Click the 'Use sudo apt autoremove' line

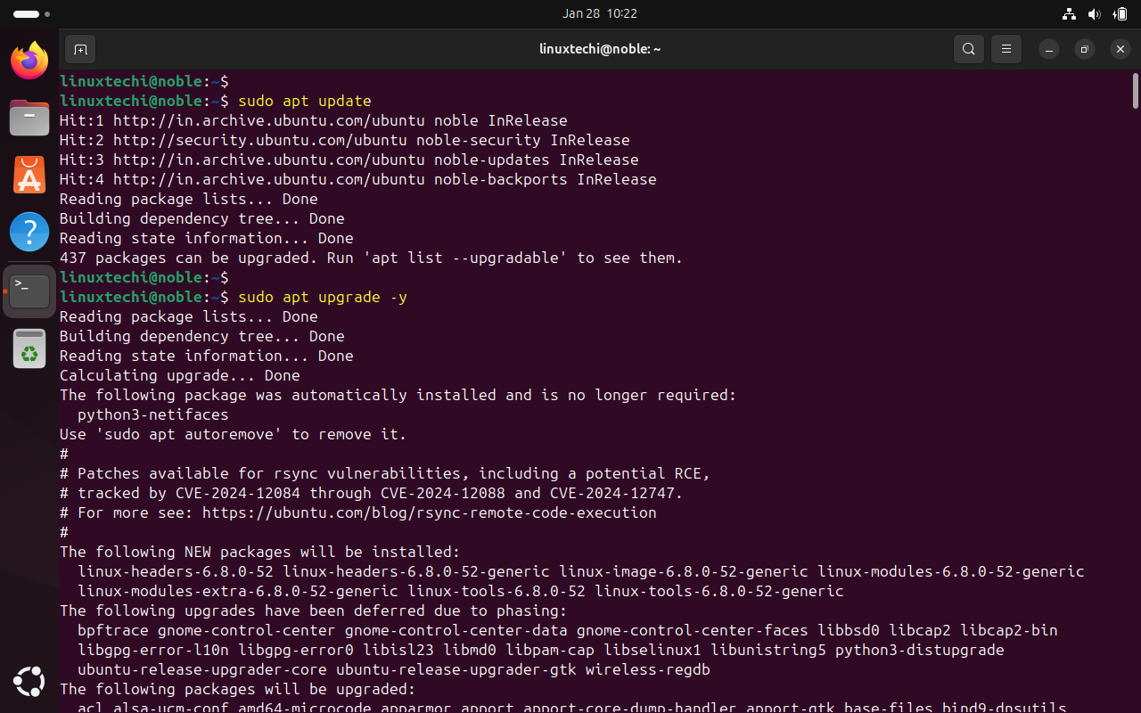click(x=234, y=434)
